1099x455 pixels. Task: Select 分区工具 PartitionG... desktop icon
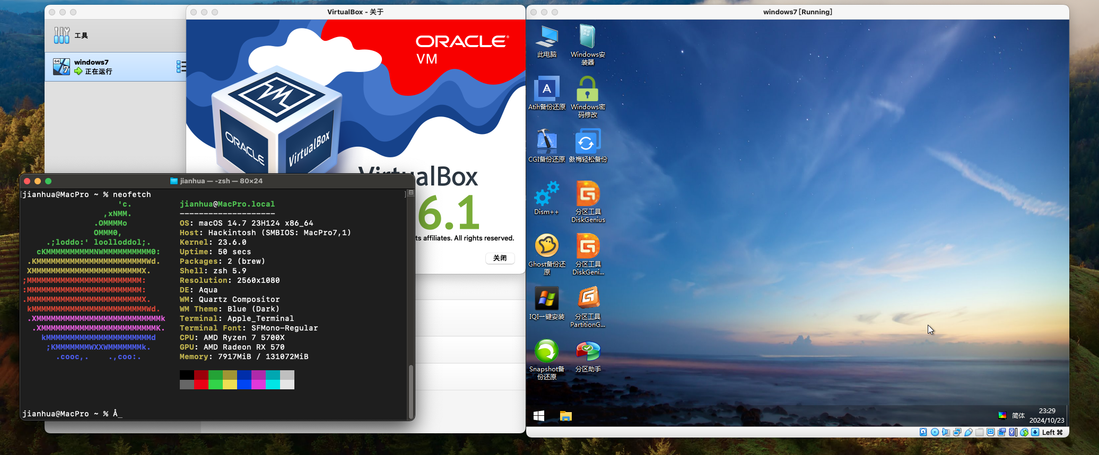pos(588,307)
